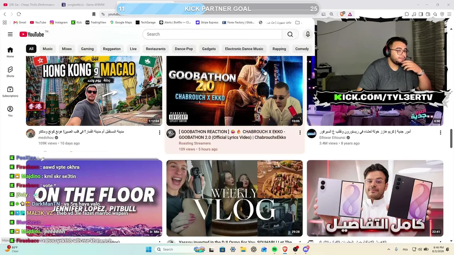The width and height of the screenshot is (454, 255).
Task: Open File Explorer from the taskbar
Action: pos(243,249)
